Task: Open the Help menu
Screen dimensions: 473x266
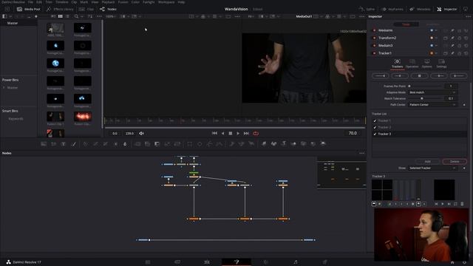Action: (x=181, y=1)
